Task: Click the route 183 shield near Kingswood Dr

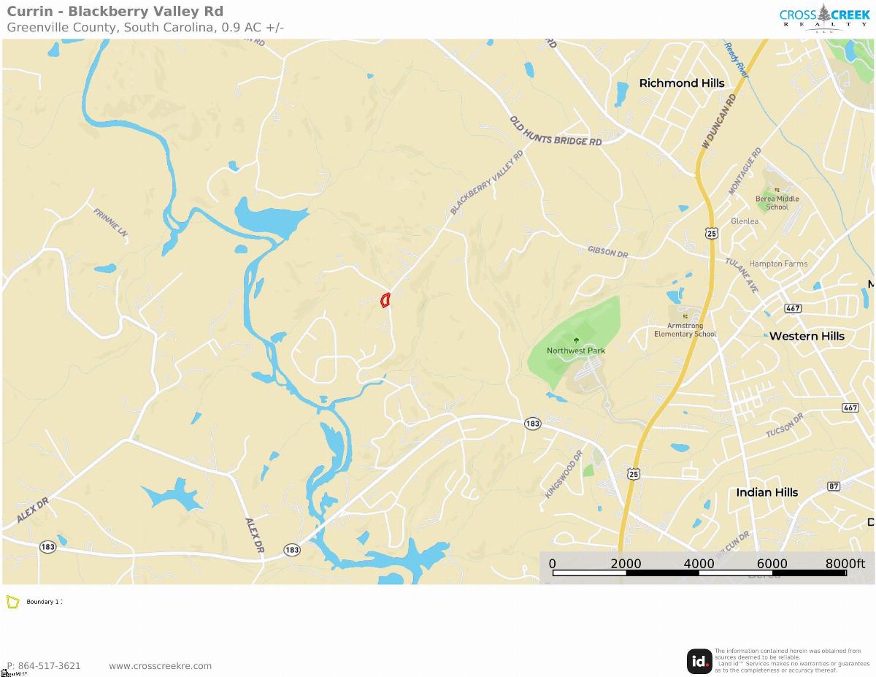Action: [x=533, y=424]
